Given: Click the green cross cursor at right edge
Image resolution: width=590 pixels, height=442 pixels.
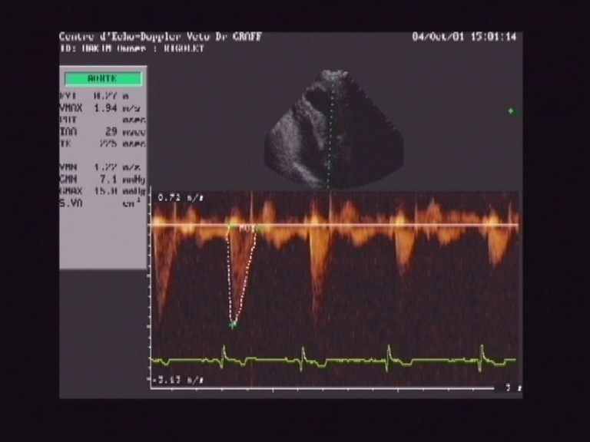Looking at the screenshot, I should pos(511,110).
